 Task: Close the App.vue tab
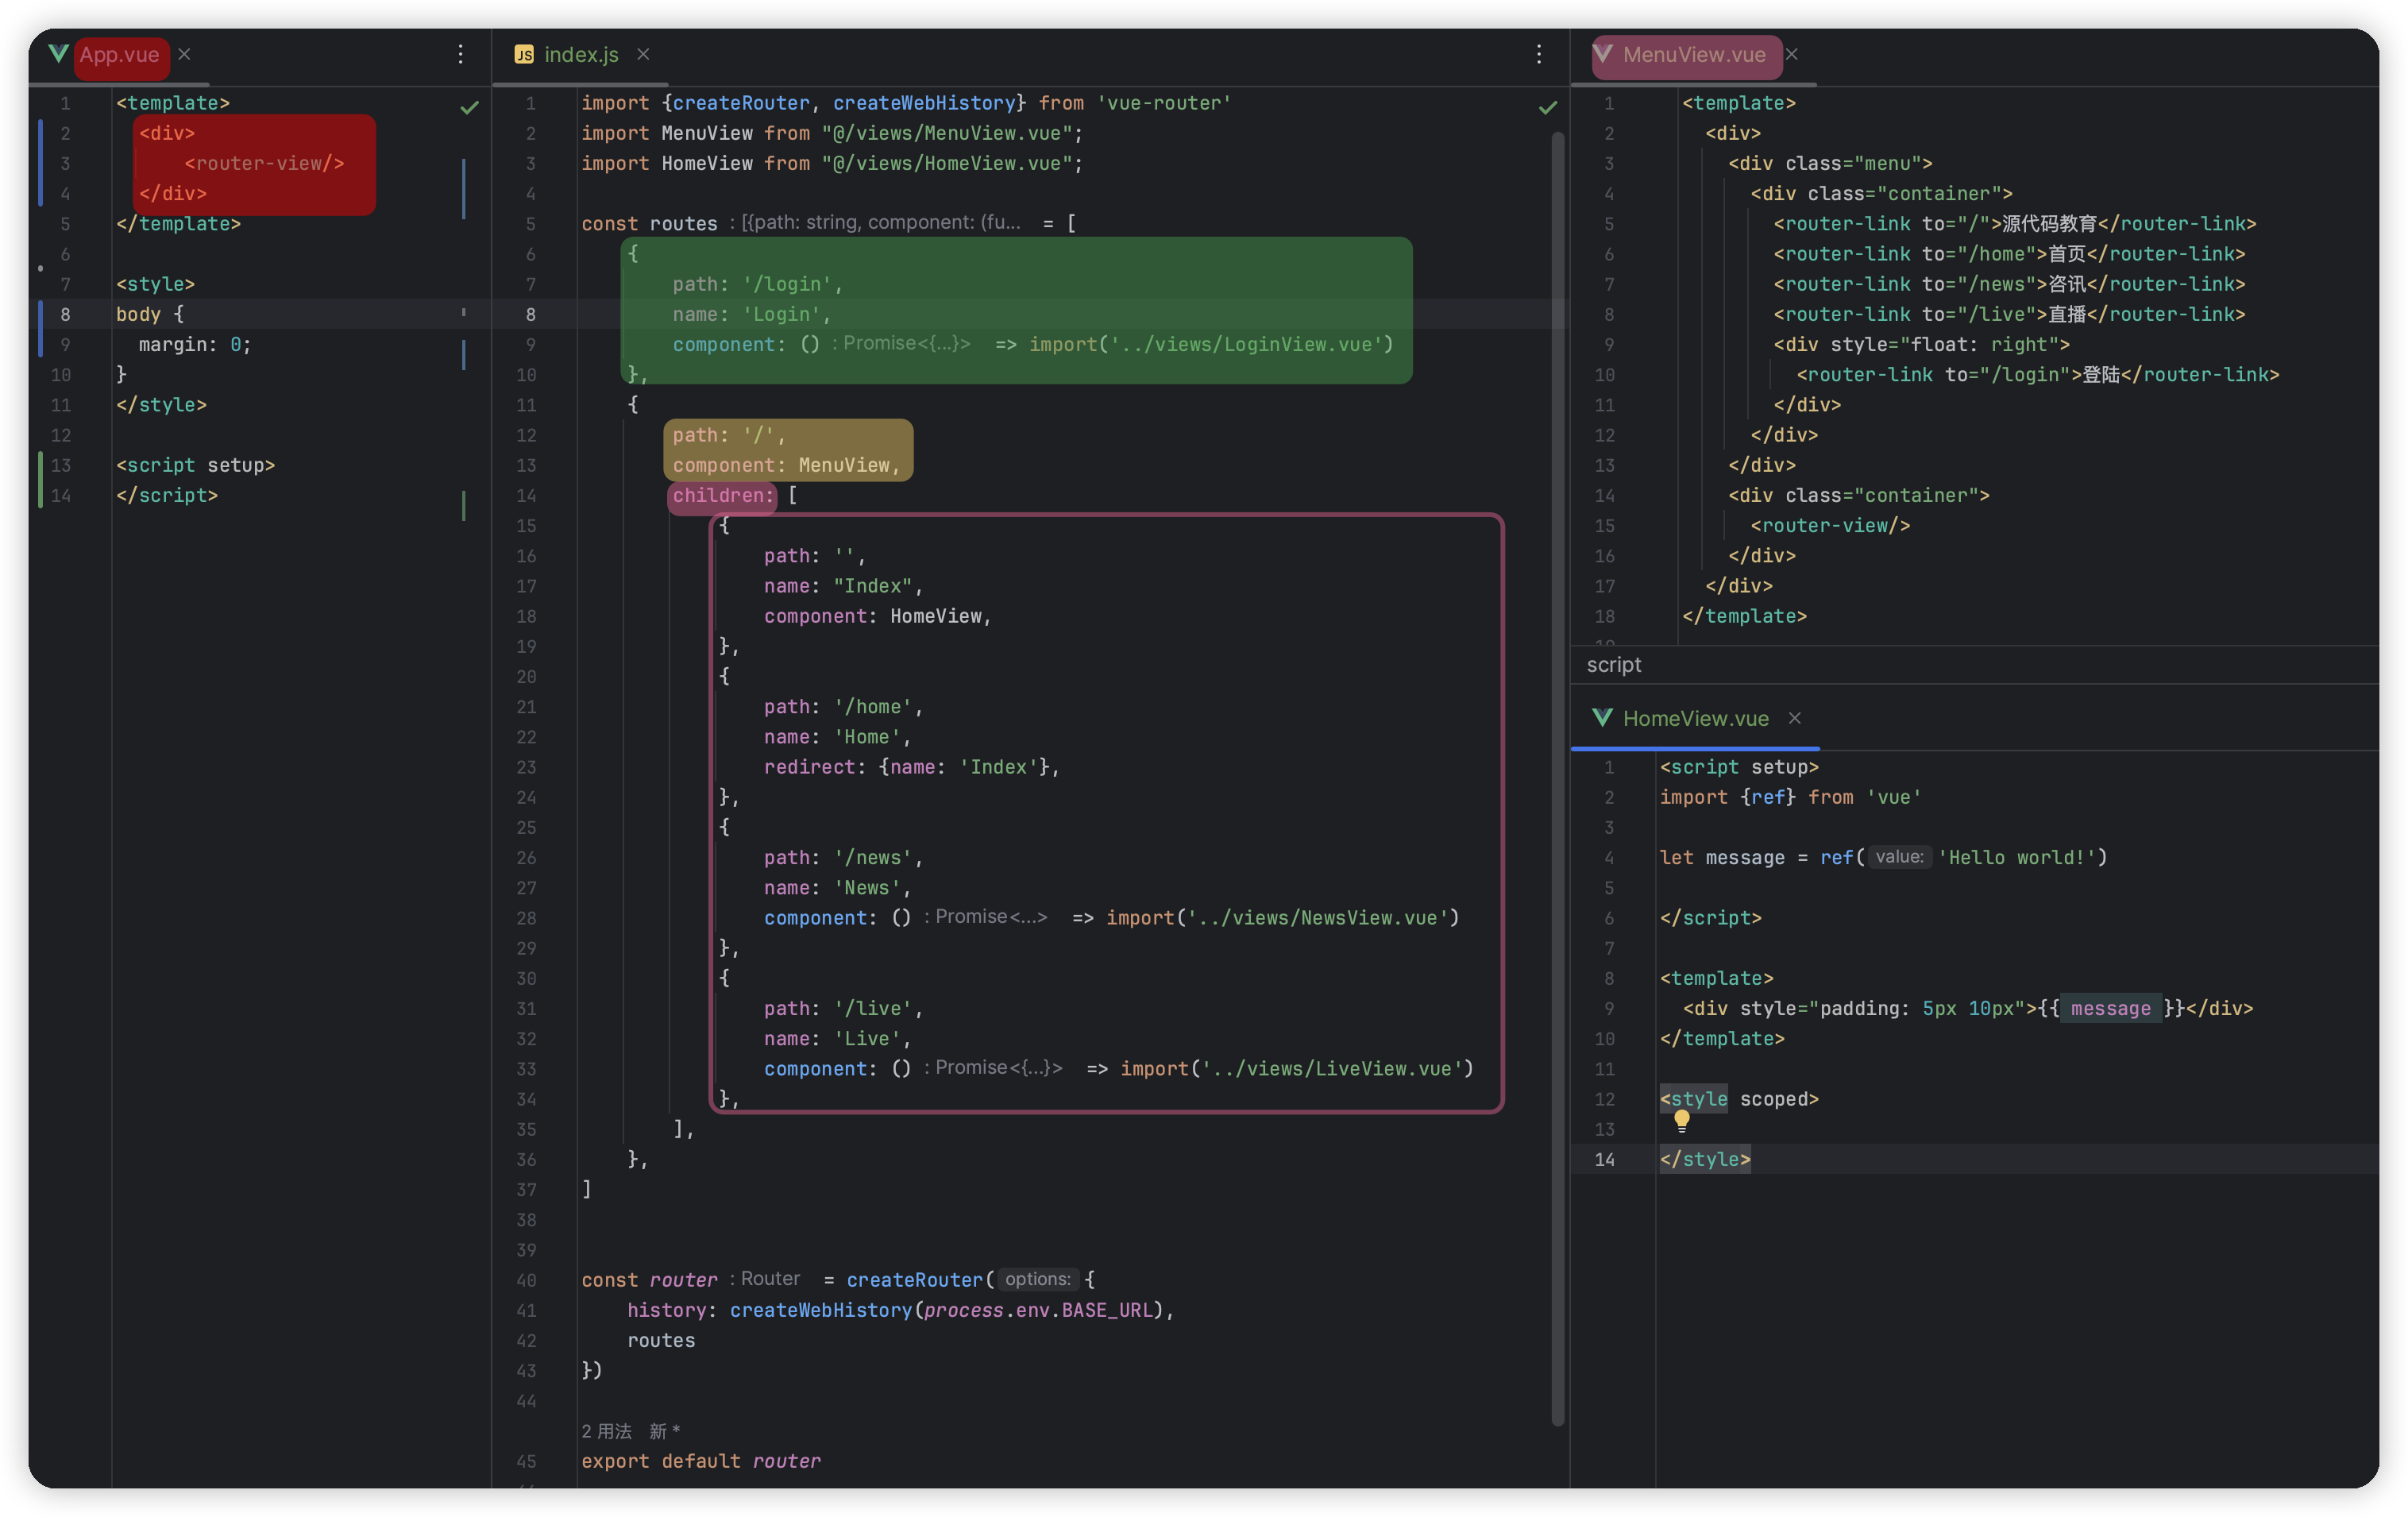[x=184, y=54]
